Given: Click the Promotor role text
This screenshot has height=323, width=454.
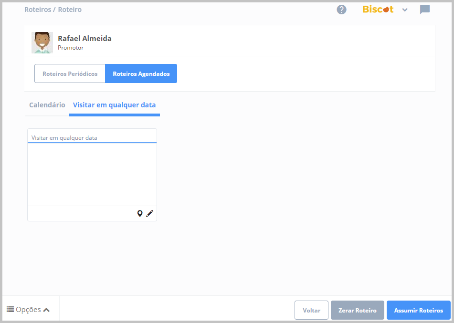Looking at the screenshot, I should point(71,47).
